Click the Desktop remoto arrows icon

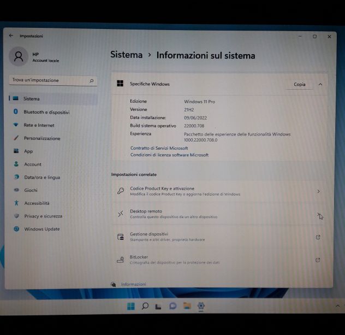120,214
